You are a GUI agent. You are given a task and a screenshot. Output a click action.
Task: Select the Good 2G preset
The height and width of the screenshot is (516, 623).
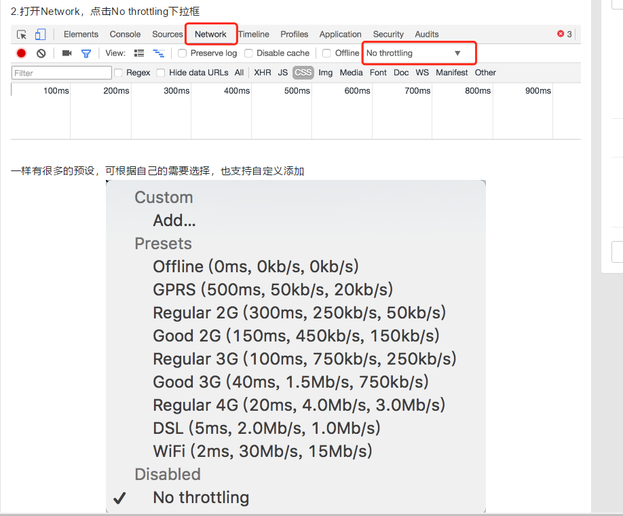(297, 335)
